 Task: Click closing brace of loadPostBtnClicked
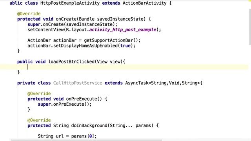click(18, 72)
